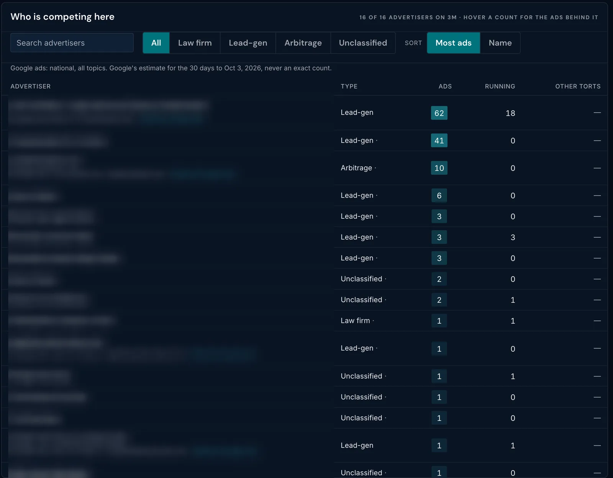
Task: Click the 1 ads badge in Law firm row
Action: click(x=439, y=321)
